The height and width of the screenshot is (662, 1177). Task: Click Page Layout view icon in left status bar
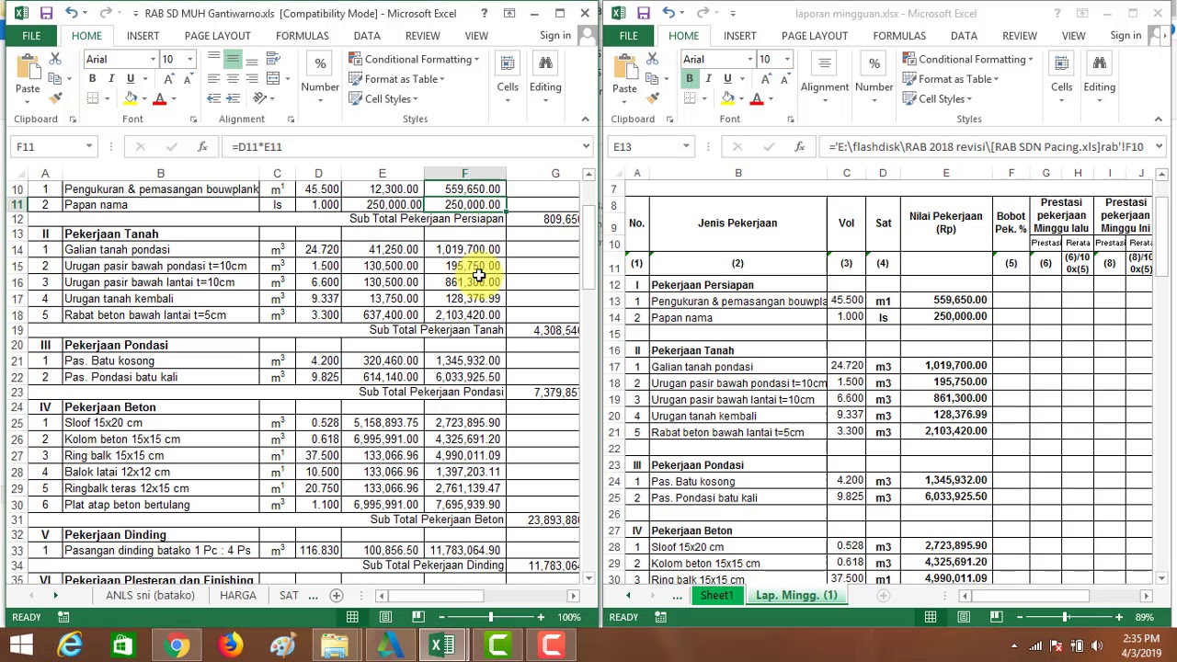(385, 617)
